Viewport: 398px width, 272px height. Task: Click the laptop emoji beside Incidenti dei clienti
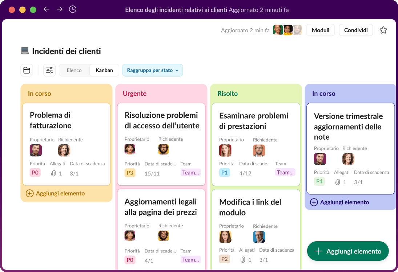(24, 51)
